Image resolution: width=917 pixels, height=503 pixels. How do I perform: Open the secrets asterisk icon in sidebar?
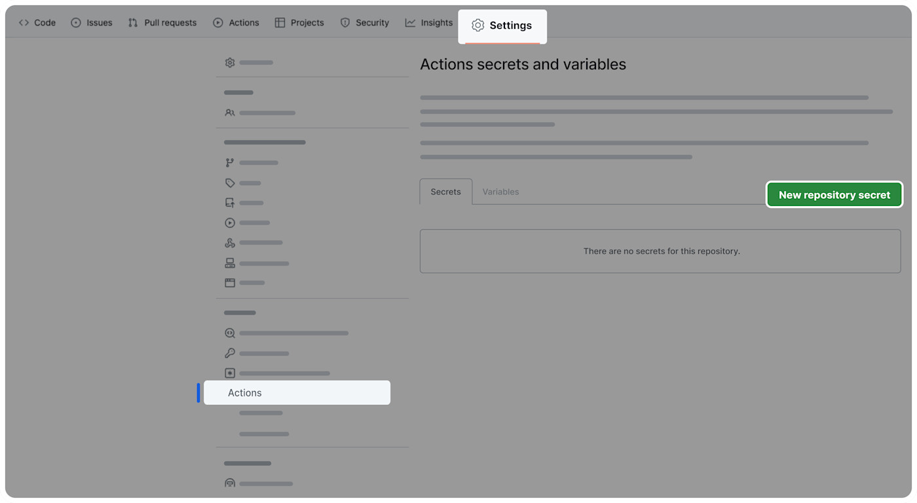[x=230, y=373]
